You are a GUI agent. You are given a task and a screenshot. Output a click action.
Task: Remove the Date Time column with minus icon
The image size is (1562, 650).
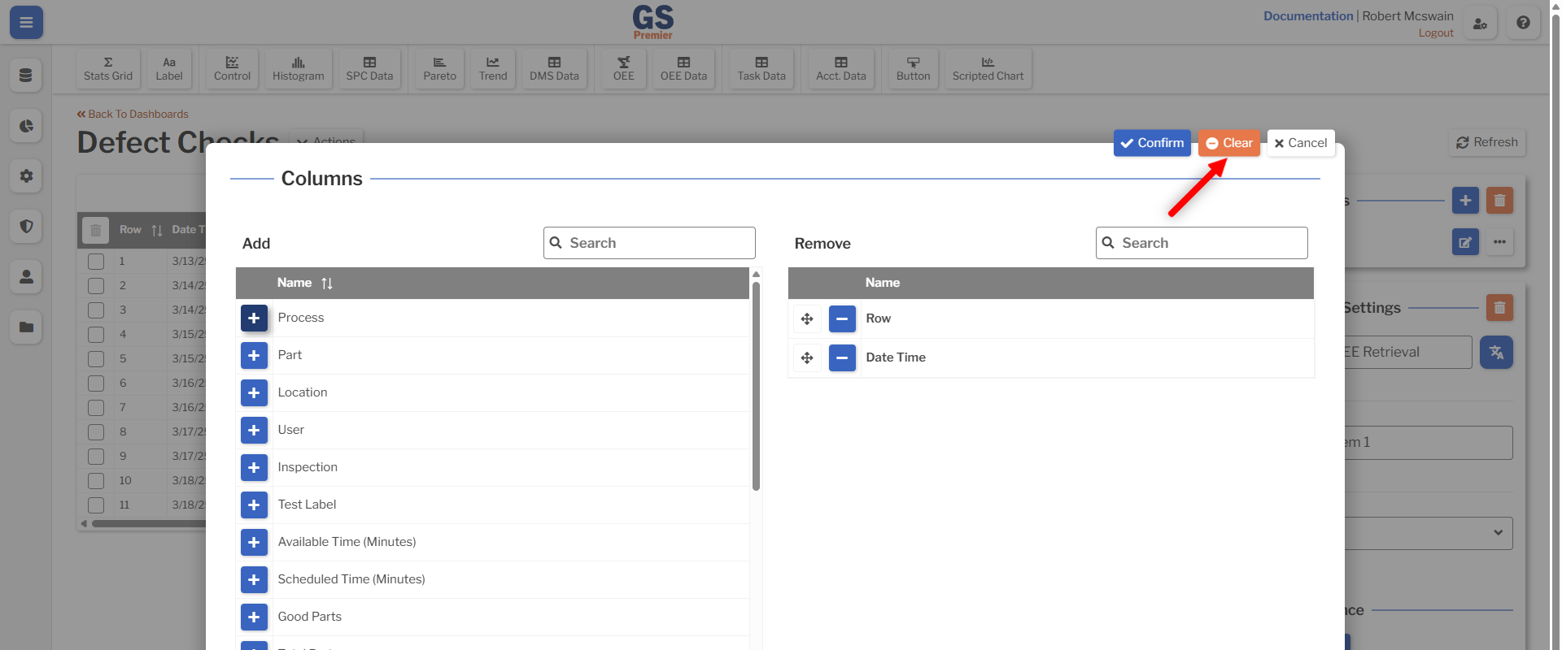click(x=842, y=357)
